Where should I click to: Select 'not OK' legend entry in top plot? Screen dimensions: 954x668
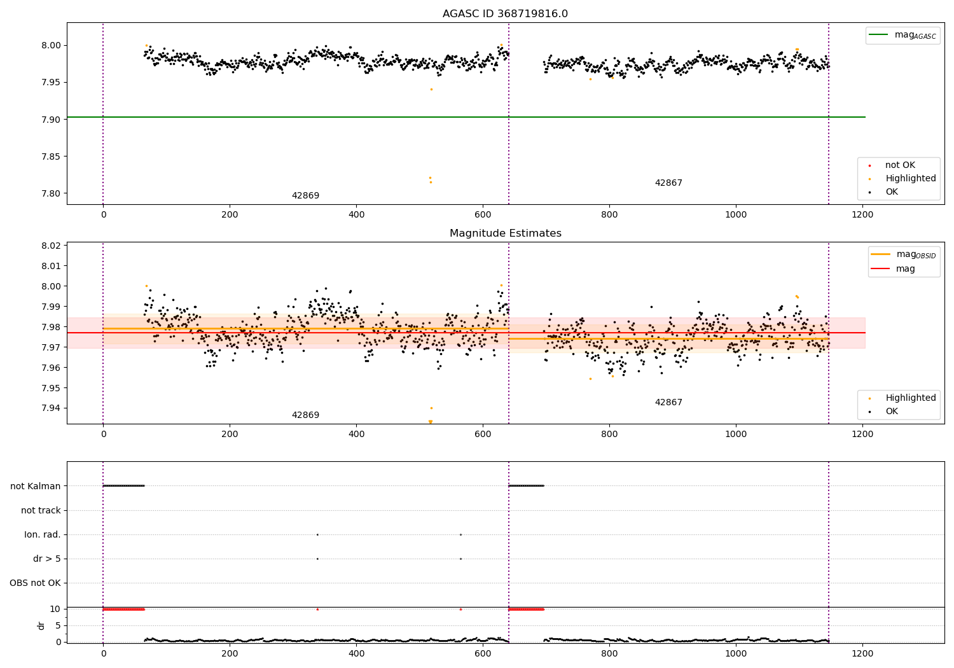tap(900, 165)
